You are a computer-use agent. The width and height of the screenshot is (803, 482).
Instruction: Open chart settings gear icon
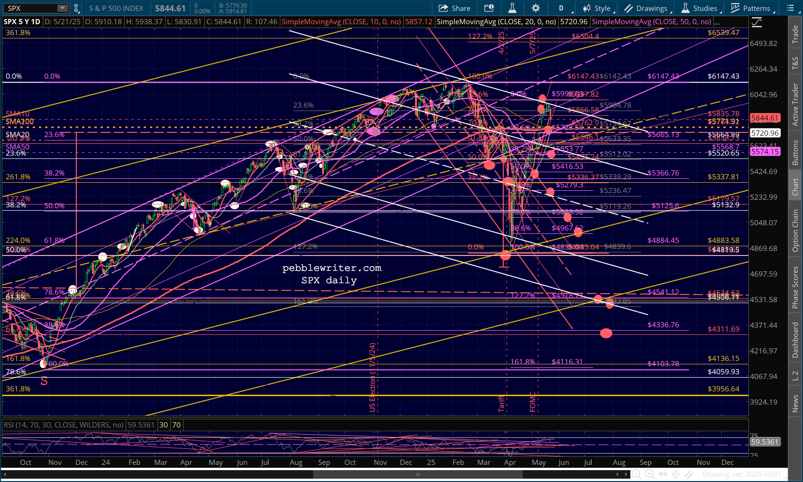pos(535,8)
